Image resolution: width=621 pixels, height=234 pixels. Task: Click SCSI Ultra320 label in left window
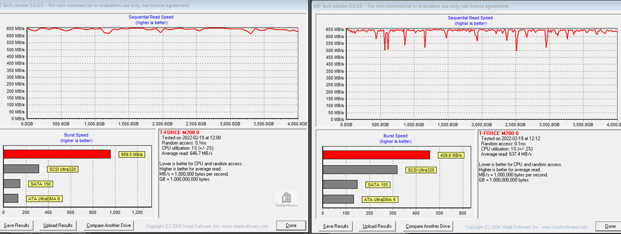point(63,169)
